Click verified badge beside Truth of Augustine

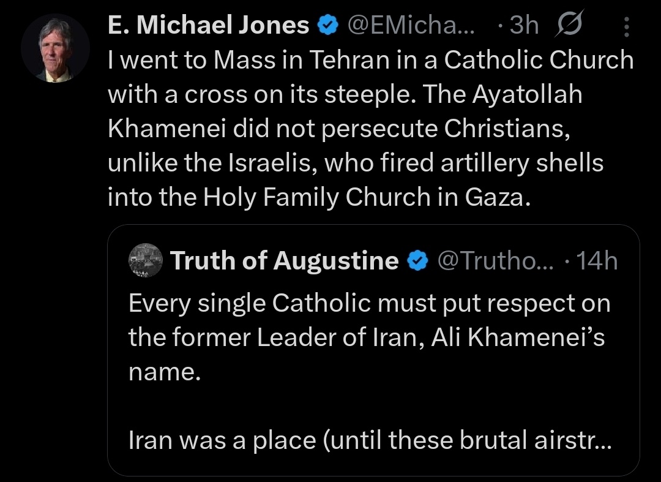418,261
